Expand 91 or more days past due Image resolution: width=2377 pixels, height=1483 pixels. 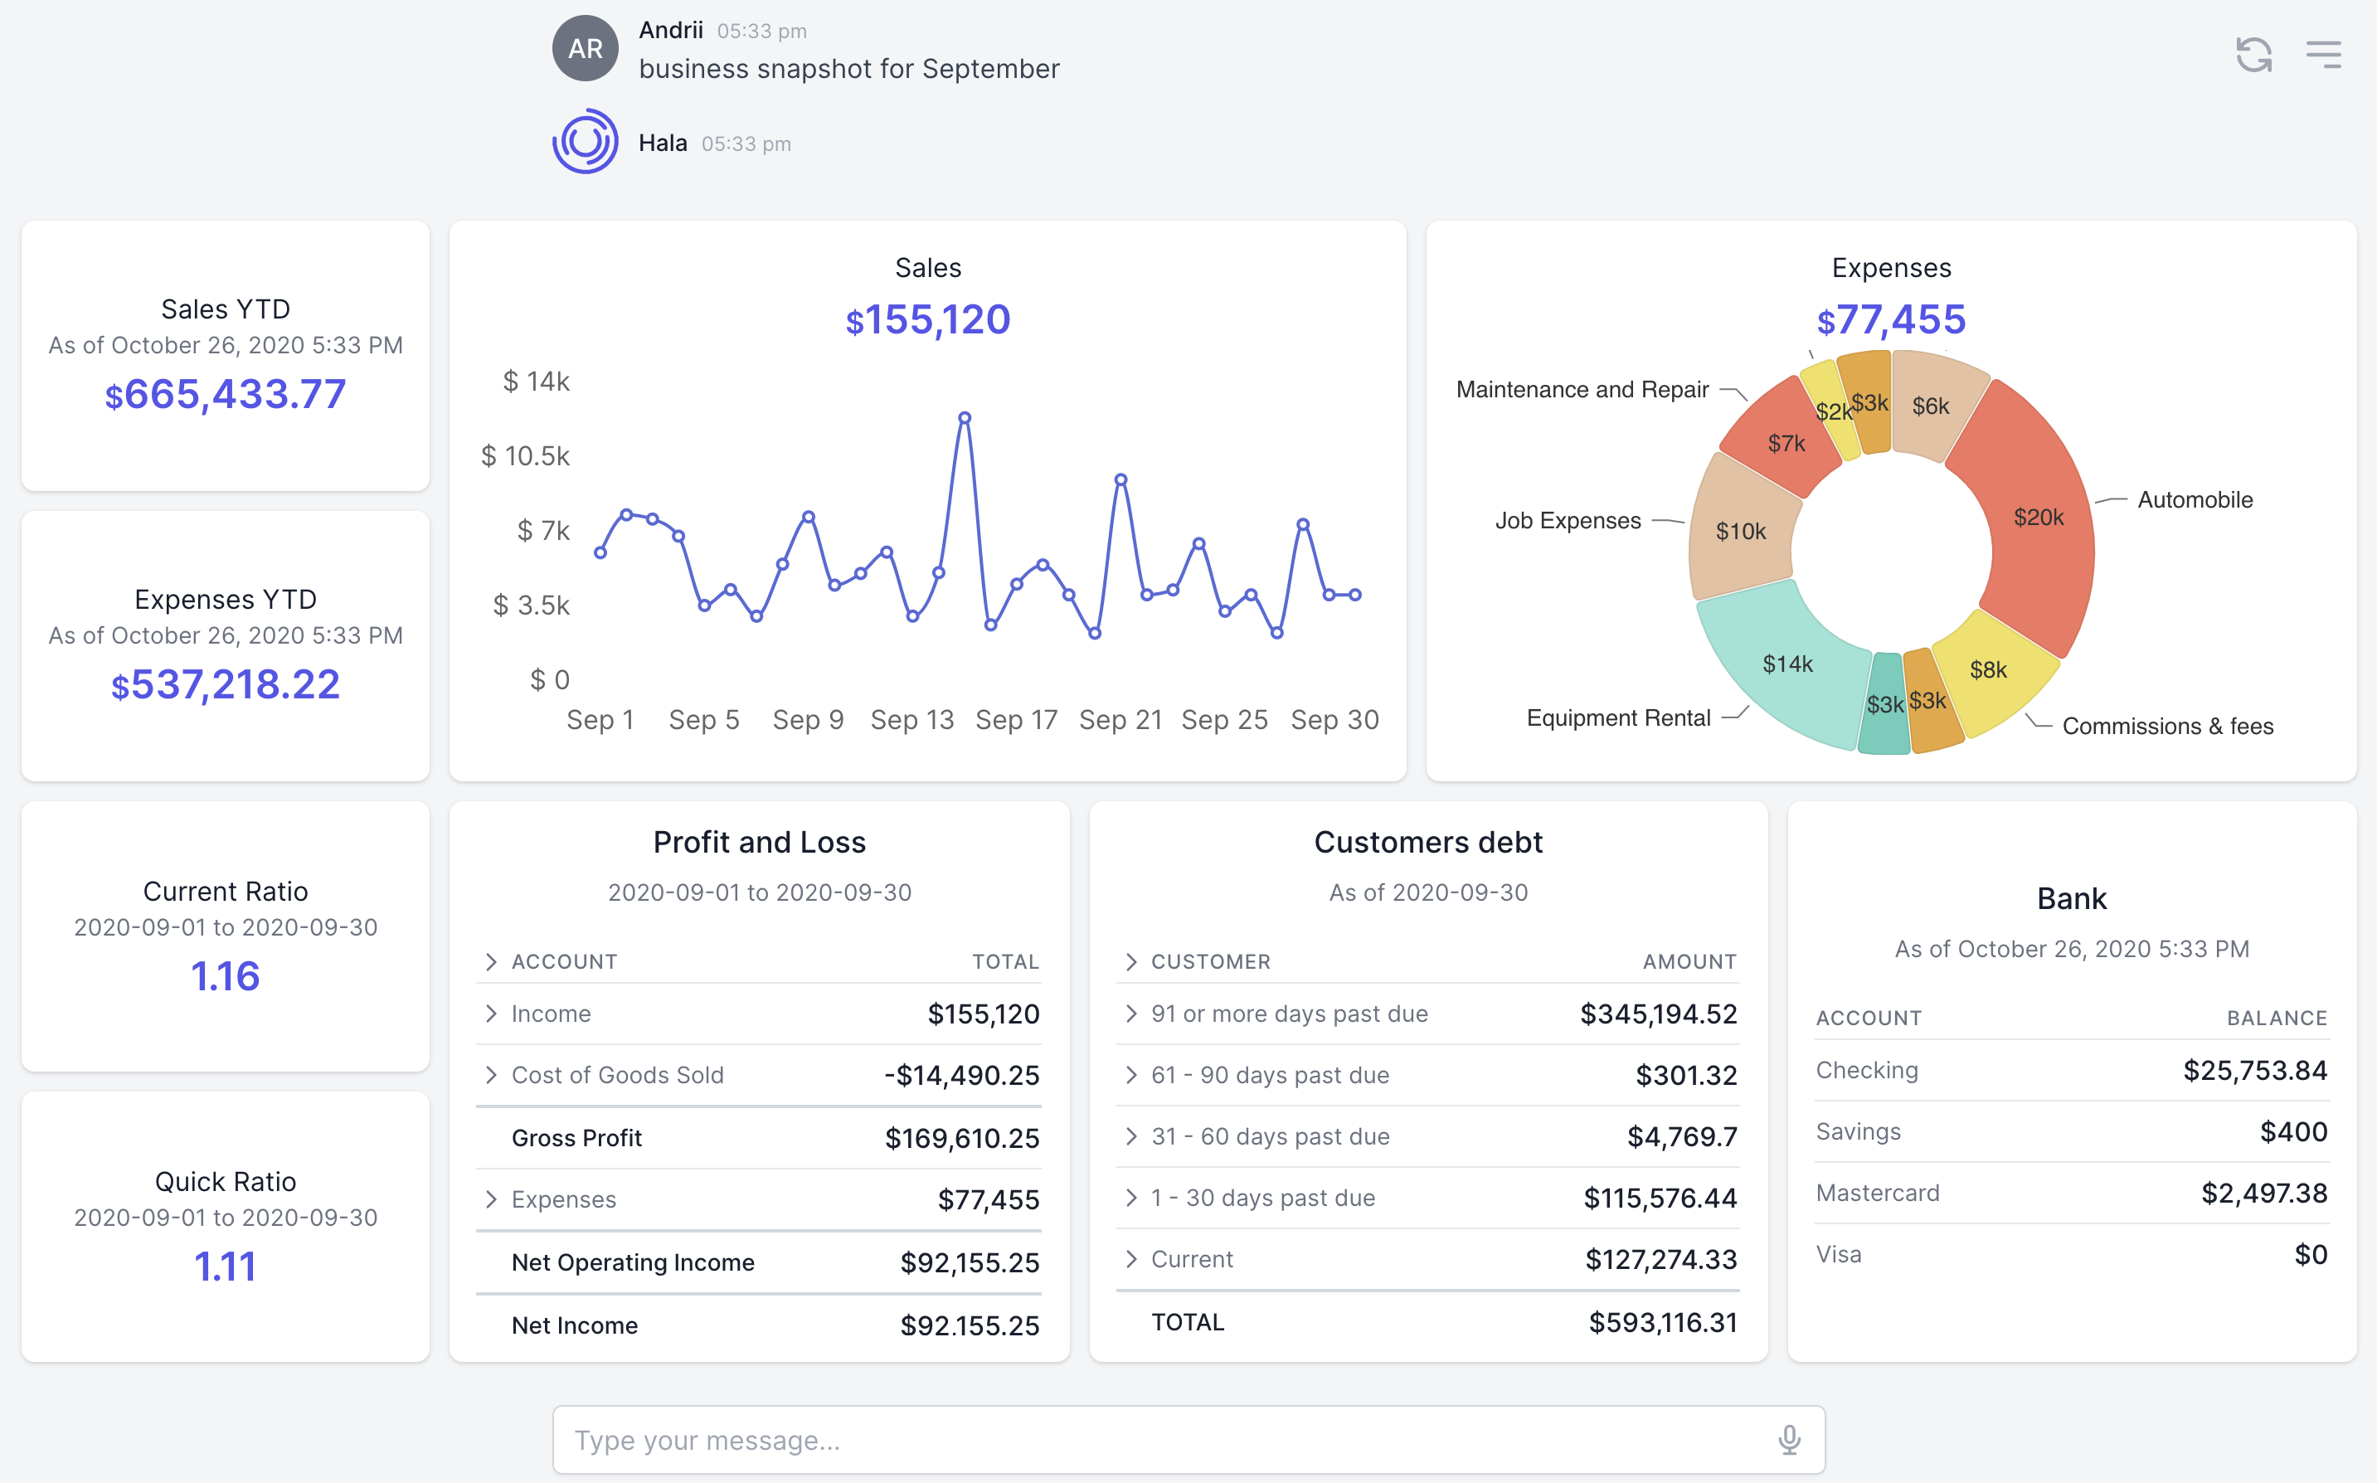pyautogui.click(x=1130, y=1014)
